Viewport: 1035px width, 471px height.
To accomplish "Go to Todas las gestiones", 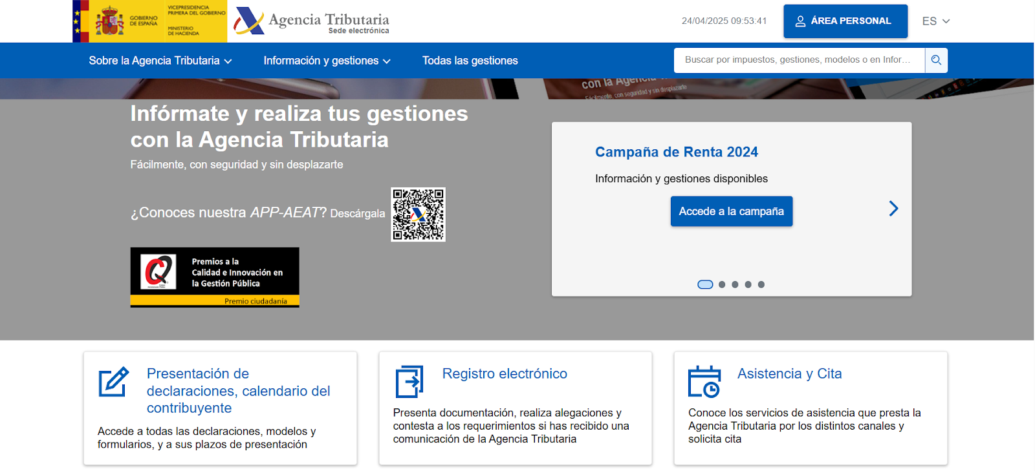I will tap(470, 61).
